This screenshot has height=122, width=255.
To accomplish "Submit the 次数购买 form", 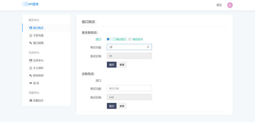I will click(x=112, y=106).
